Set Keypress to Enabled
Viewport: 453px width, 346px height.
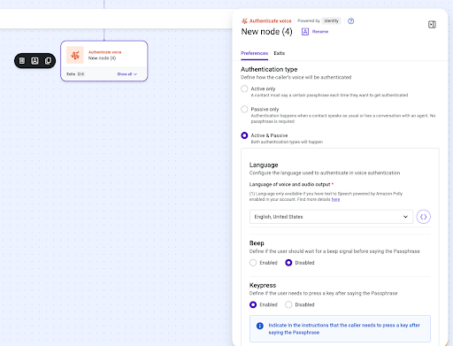(253, 304)
